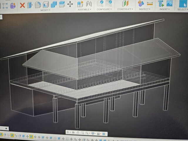
Task: Select the Shell tool in Modify
Action: 46,5
